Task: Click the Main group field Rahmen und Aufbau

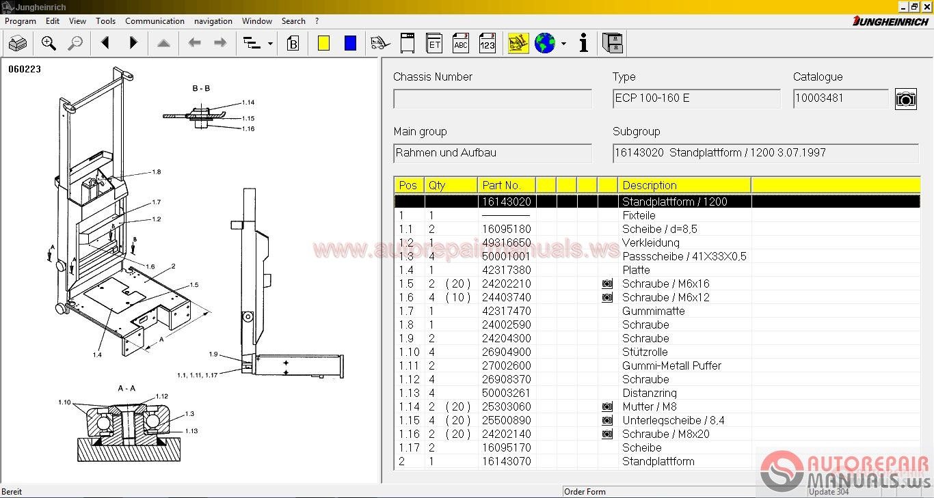Action: [492, 154]
